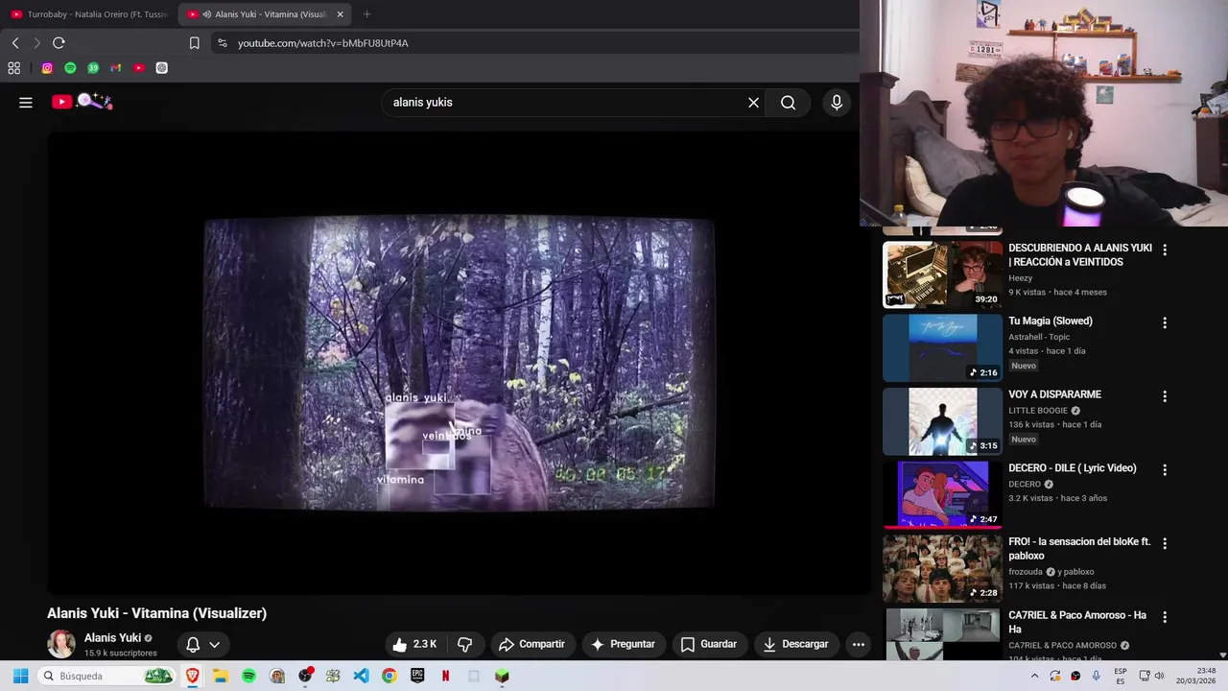The width and height of the screenshot is (1228, 691).
Task: Open the LITTLE BOOGIE channel name
Action: tap(1038, 411)
